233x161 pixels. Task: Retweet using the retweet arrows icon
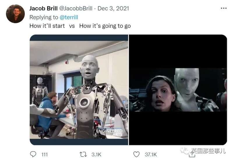pyautogui.click(x=83, y=154)
